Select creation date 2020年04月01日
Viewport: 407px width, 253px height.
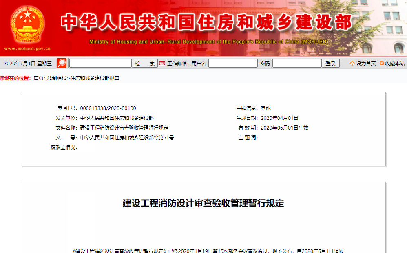279,118
